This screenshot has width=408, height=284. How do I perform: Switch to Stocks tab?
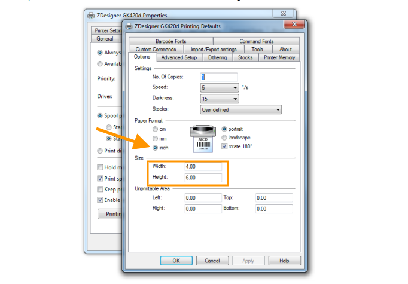[245, 57]
